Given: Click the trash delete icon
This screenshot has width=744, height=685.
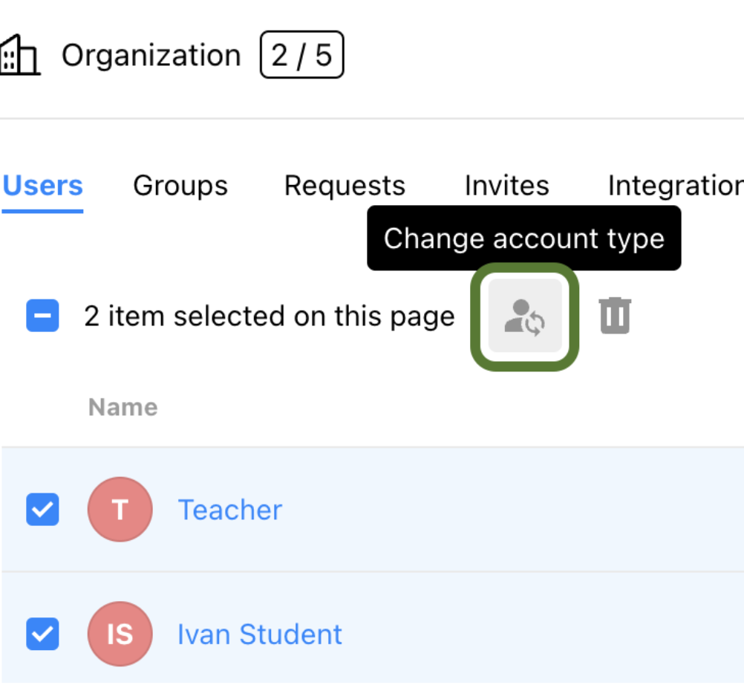Looking at the screenshot, I should pyautogui.click(x=615, y=316).
